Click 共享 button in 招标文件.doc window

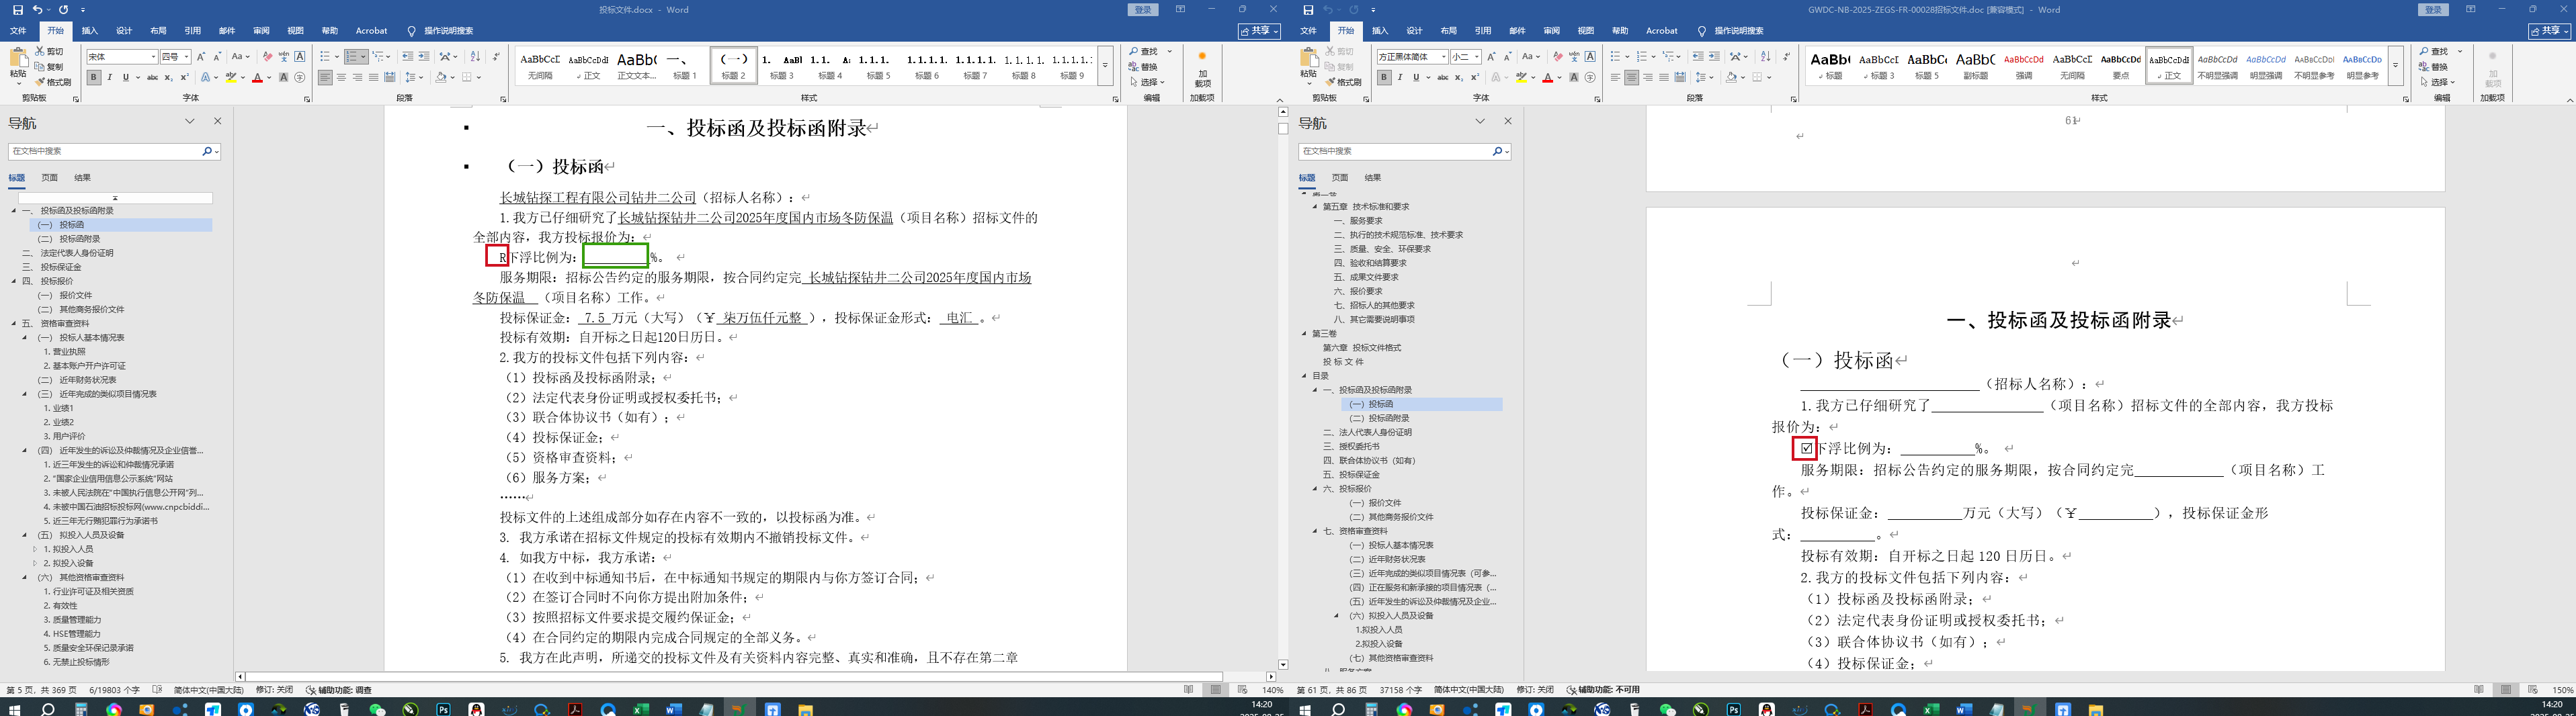(2549, 31)
